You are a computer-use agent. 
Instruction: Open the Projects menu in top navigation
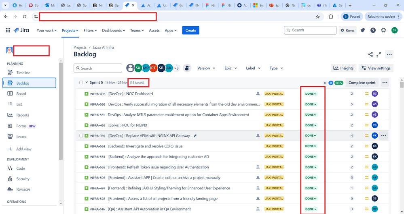70,30
